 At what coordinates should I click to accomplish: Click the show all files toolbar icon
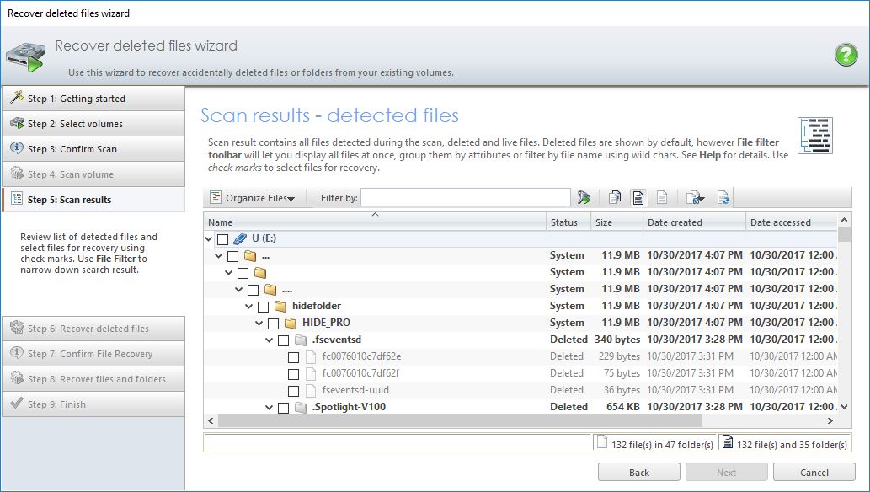click(x=615, y=197)
